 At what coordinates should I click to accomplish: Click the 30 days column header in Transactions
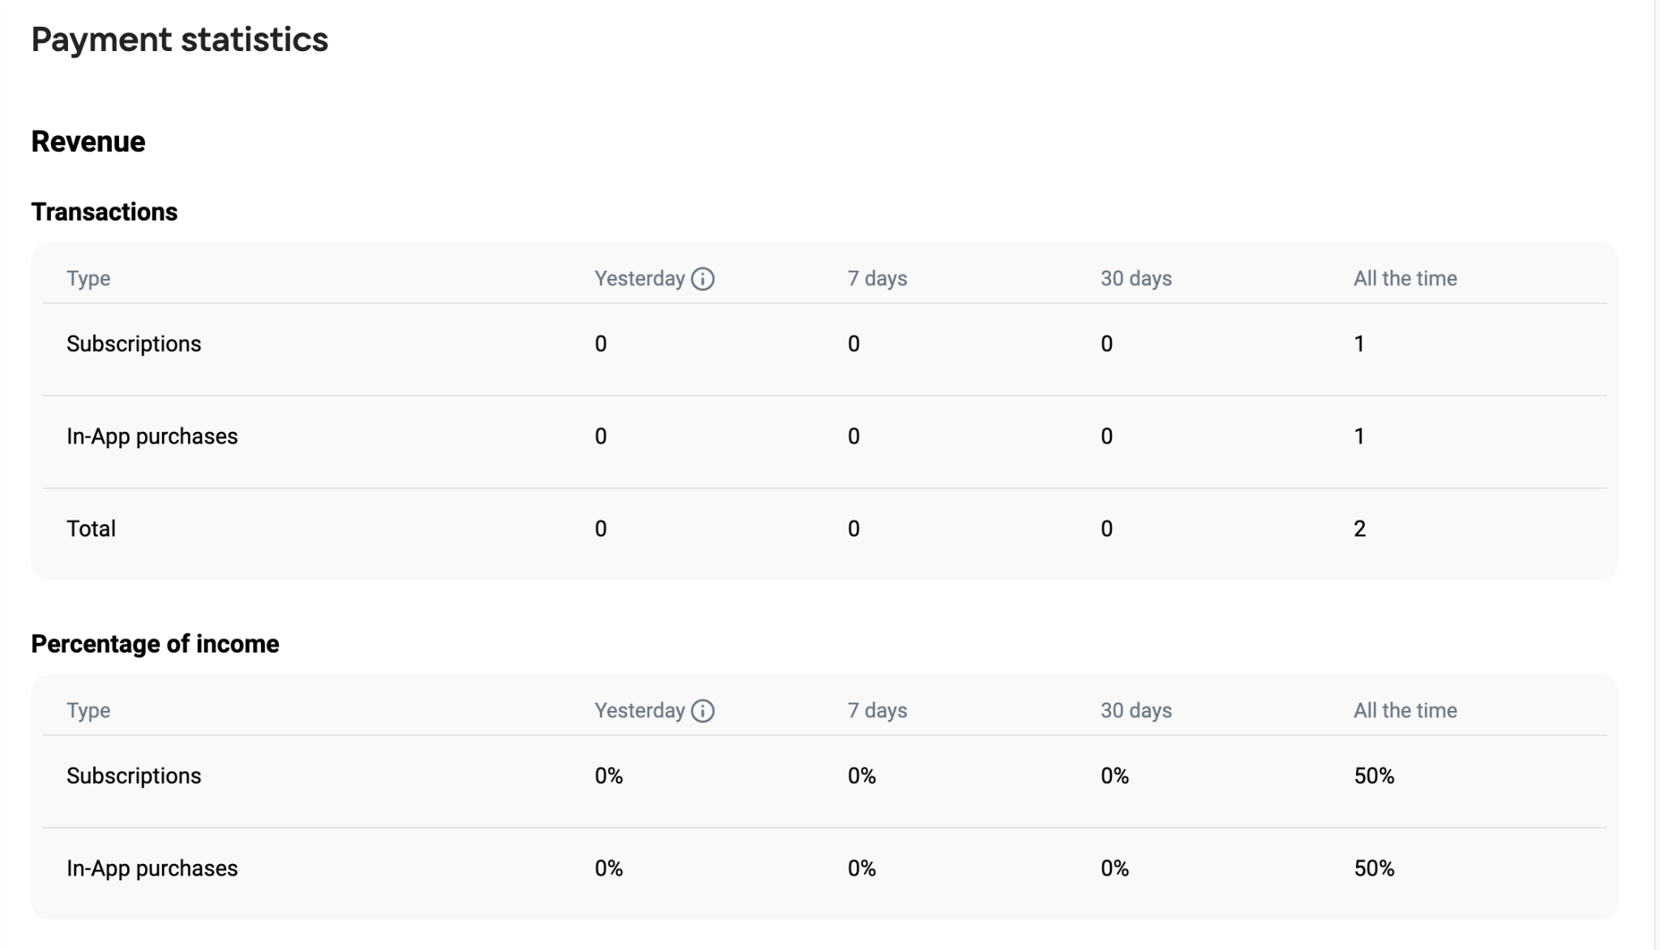[1136, 279]
